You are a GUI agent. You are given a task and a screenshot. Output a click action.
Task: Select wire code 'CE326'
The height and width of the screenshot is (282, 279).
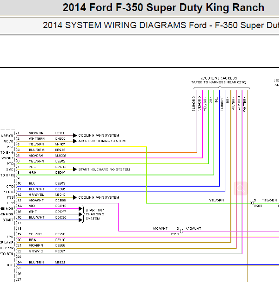60,189
